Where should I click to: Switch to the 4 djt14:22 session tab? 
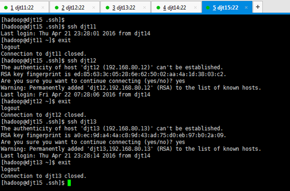pyautogui.click(x=176, y=7)
